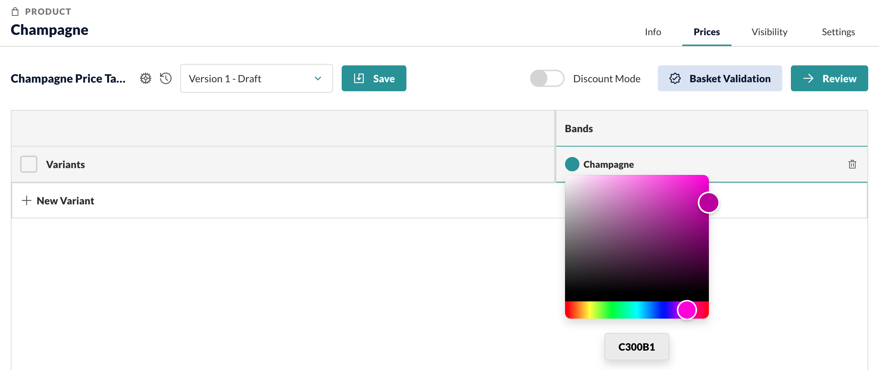Click the Variants column label
The image size is (879, 370).
tap(65, 164)
